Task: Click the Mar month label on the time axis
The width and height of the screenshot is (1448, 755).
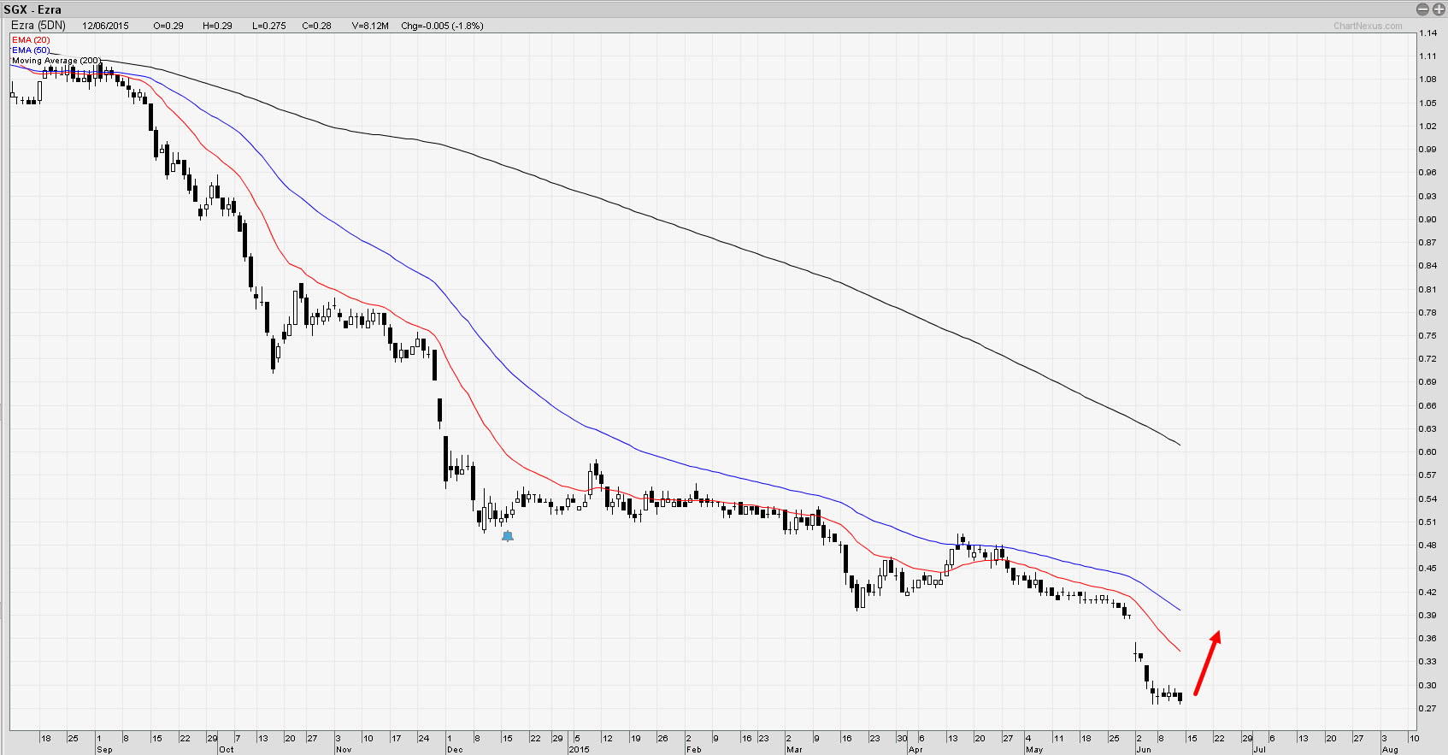Action: click(794, 750)
